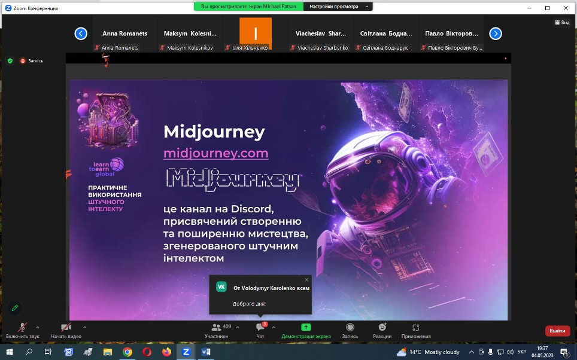Screen dimensions: 577x360
Task: Start camera with Начать видео
Action: coord(66,330)
